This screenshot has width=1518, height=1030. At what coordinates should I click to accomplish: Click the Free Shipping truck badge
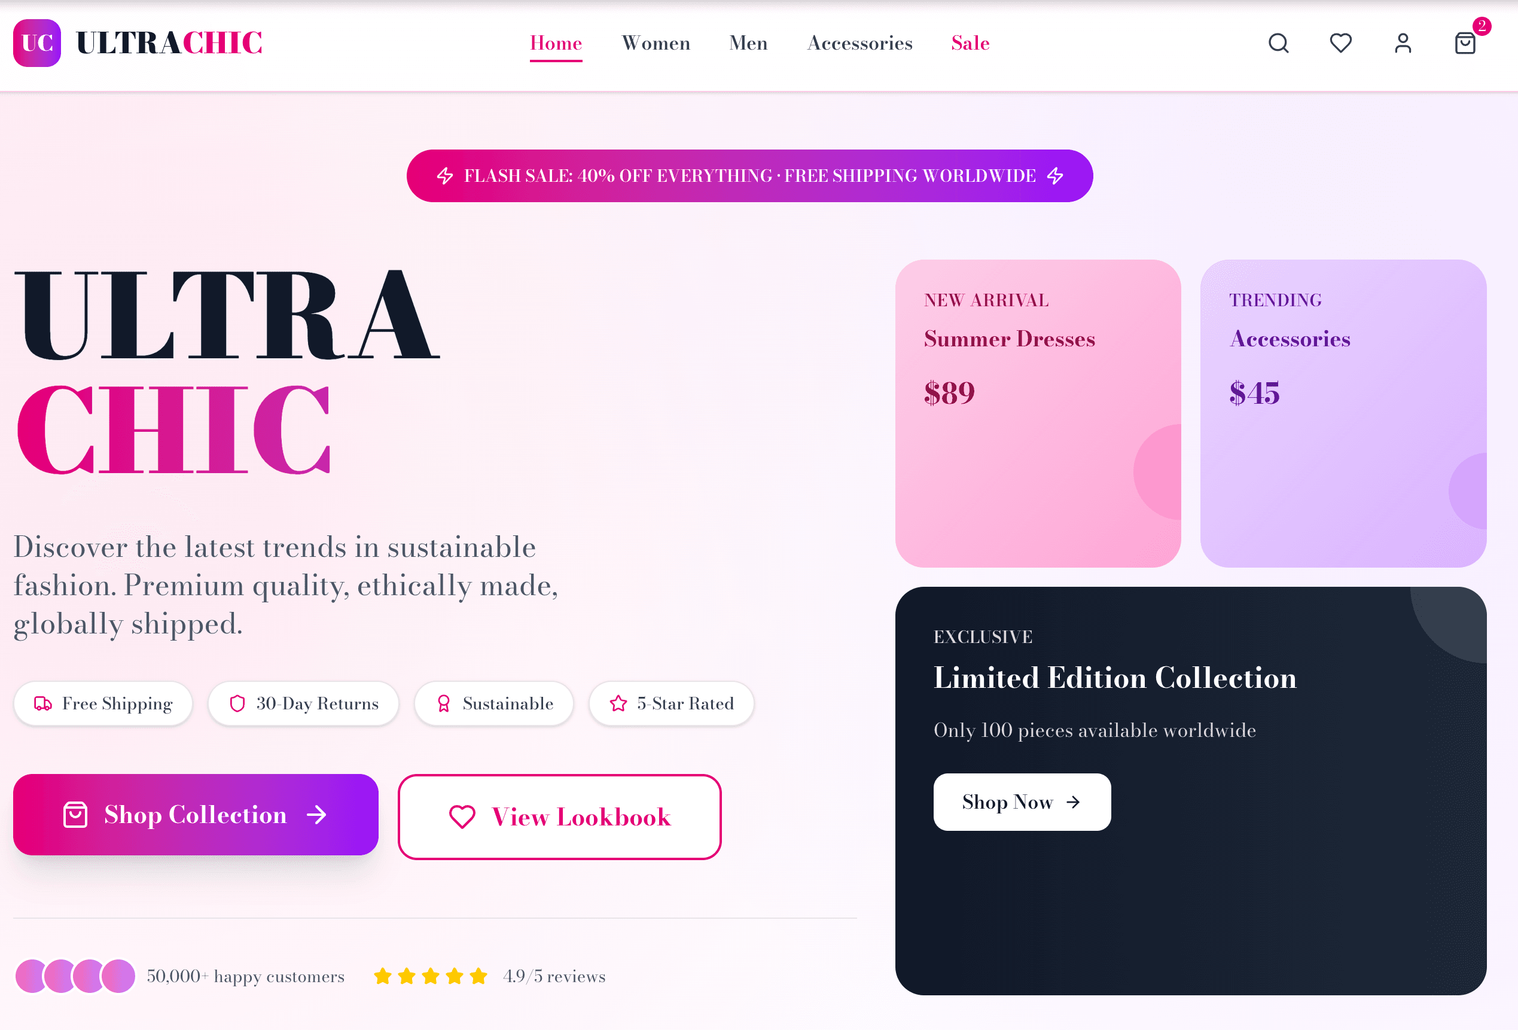pyautogui.click(x=103, y=703)
